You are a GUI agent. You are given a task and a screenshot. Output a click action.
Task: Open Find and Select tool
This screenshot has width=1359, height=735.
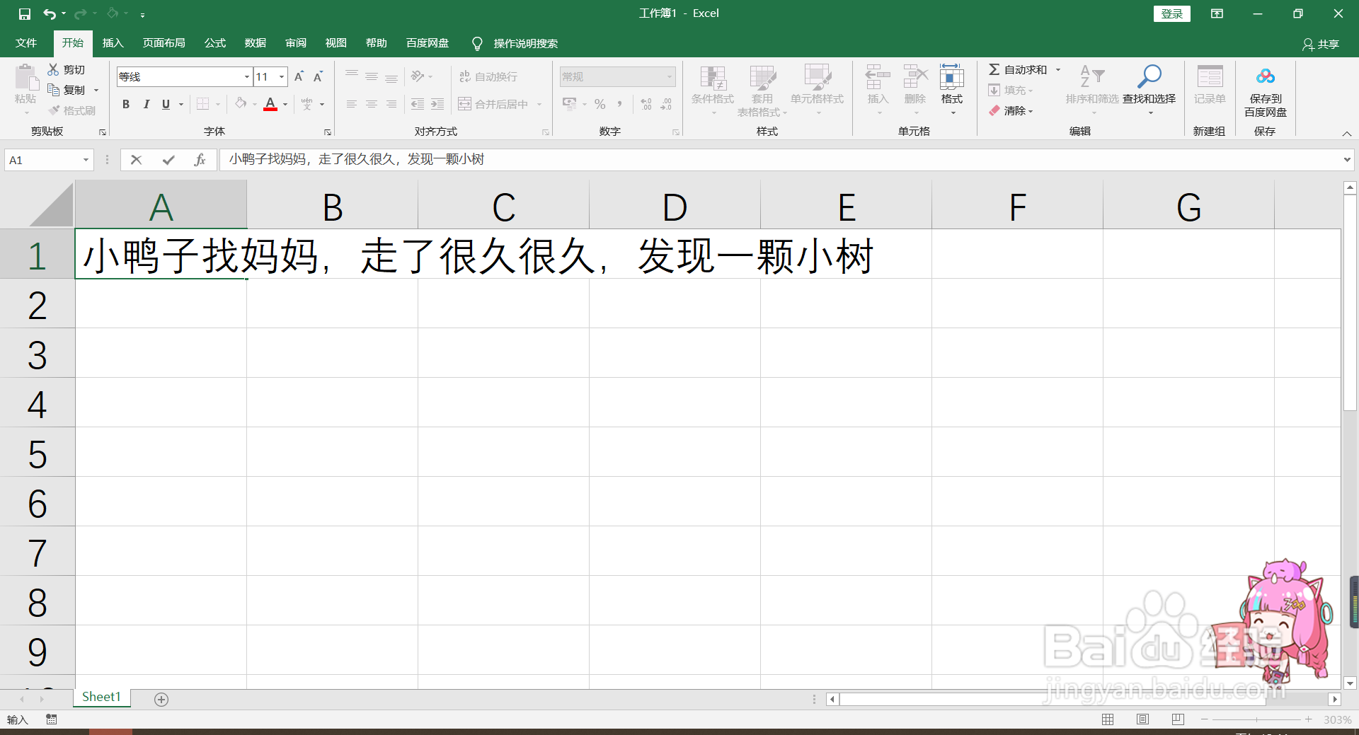tap(1149, 91)
